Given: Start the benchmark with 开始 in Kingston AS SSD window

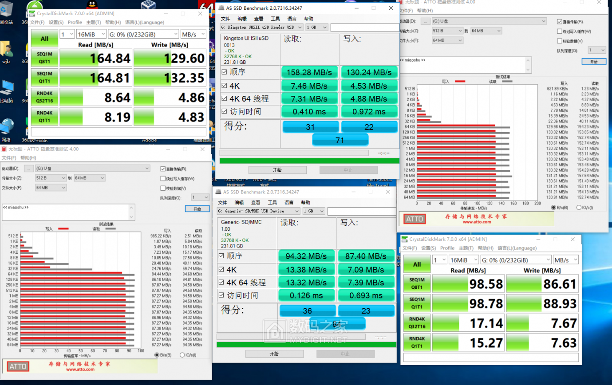Looking at the screenshot, I should [x=277, y=170].
